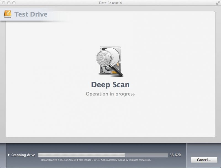Click the window close button
221x168 pixels.
pos(4,3)
